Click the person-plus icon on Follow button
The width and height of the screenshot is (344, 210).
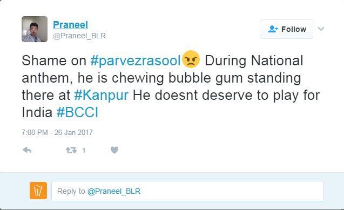[x=273, y=29]
